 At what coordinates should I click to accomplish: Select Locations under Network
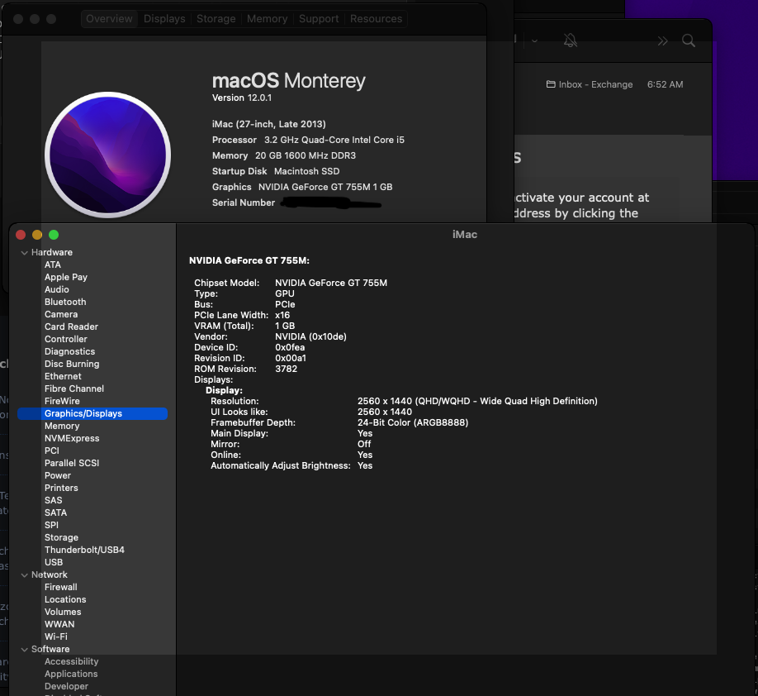65,599
